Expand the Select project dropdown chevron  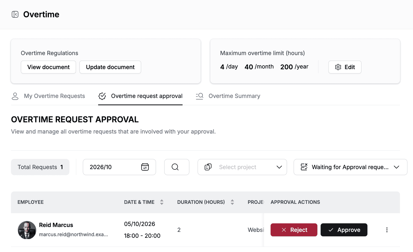[279, 167]
